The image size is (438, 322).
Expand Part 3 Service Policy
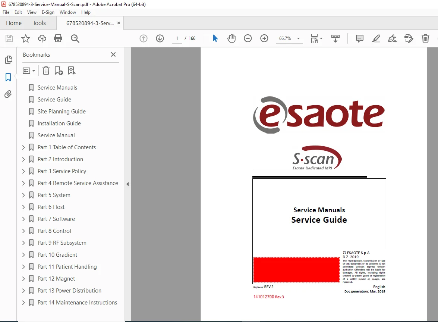click(23, 171)
